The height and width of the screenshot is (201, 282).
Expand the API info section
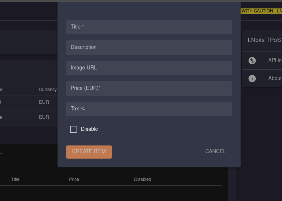(x=275, y=61)
